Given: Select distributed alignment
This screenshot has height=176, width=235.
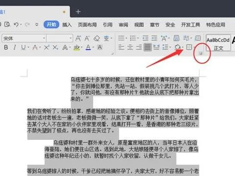Looking at the screenshot, I should (156, 47).
